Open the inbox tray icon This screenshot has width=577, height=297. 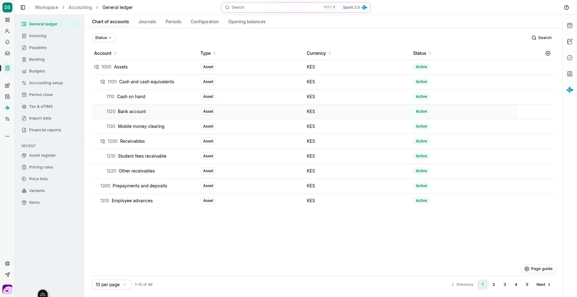point(7,53)
